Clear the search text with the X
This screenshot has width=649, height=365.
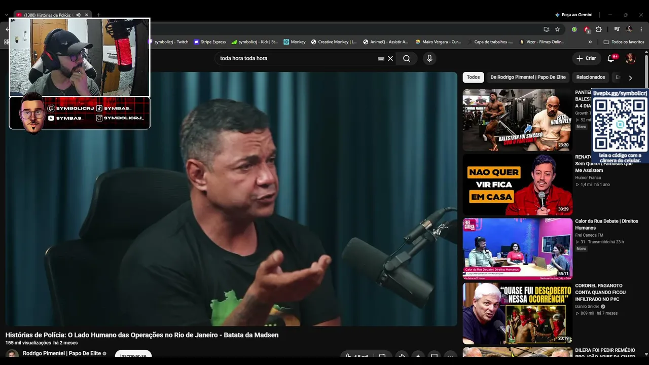coord(390,58)
